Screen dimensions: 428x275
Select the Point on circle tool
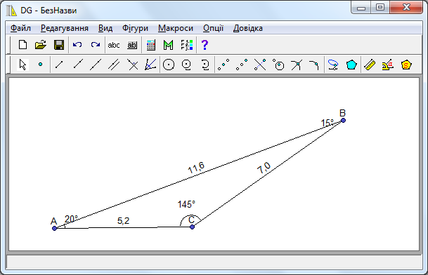point(278,65)
